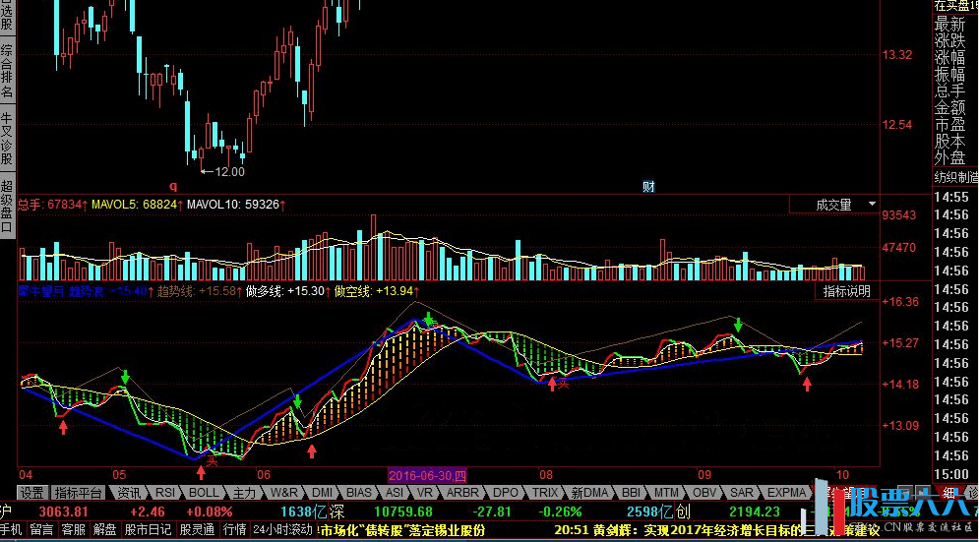The width and height of the screenshot is (979, 542).
Task: Open the 牛叉诊股 side panel tab
Action: (8, 139)
